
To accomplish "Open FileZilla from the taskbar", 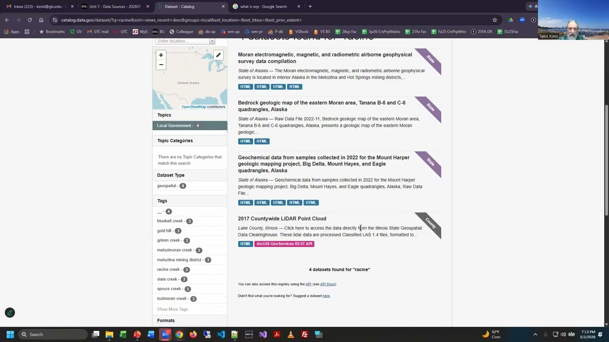I will pos(304,334).
